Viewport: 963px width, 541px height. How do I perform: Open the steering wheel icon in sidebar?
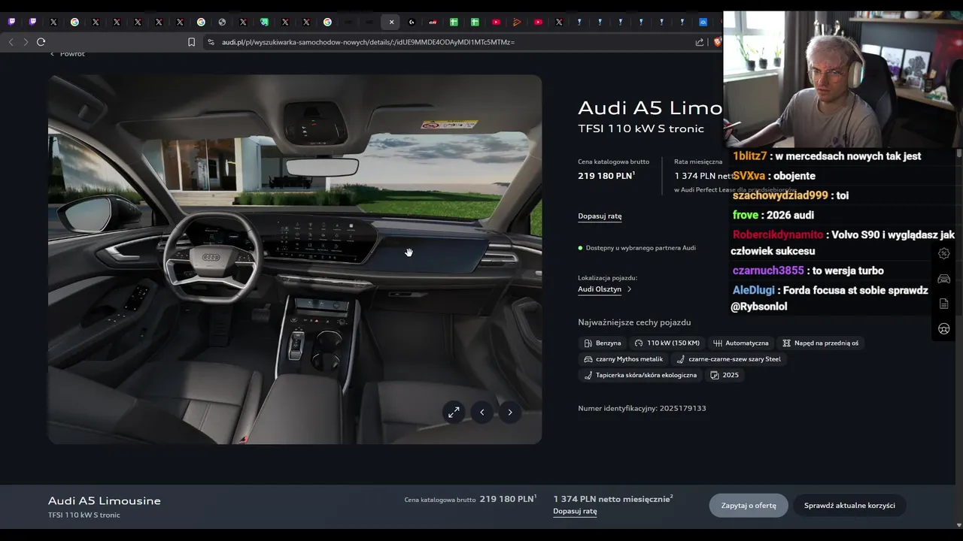944,328
